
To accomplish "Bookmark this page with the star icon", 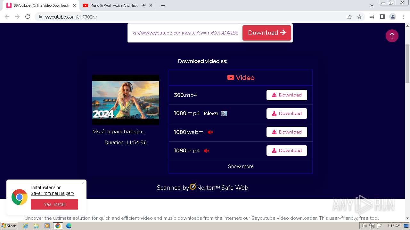I will (x=359, y=17).
